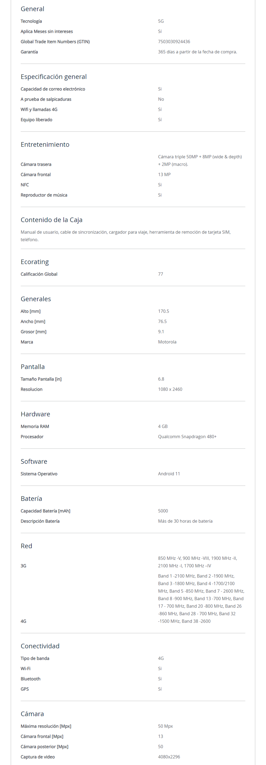Click the Cámara trasera description text

point(200,160)
